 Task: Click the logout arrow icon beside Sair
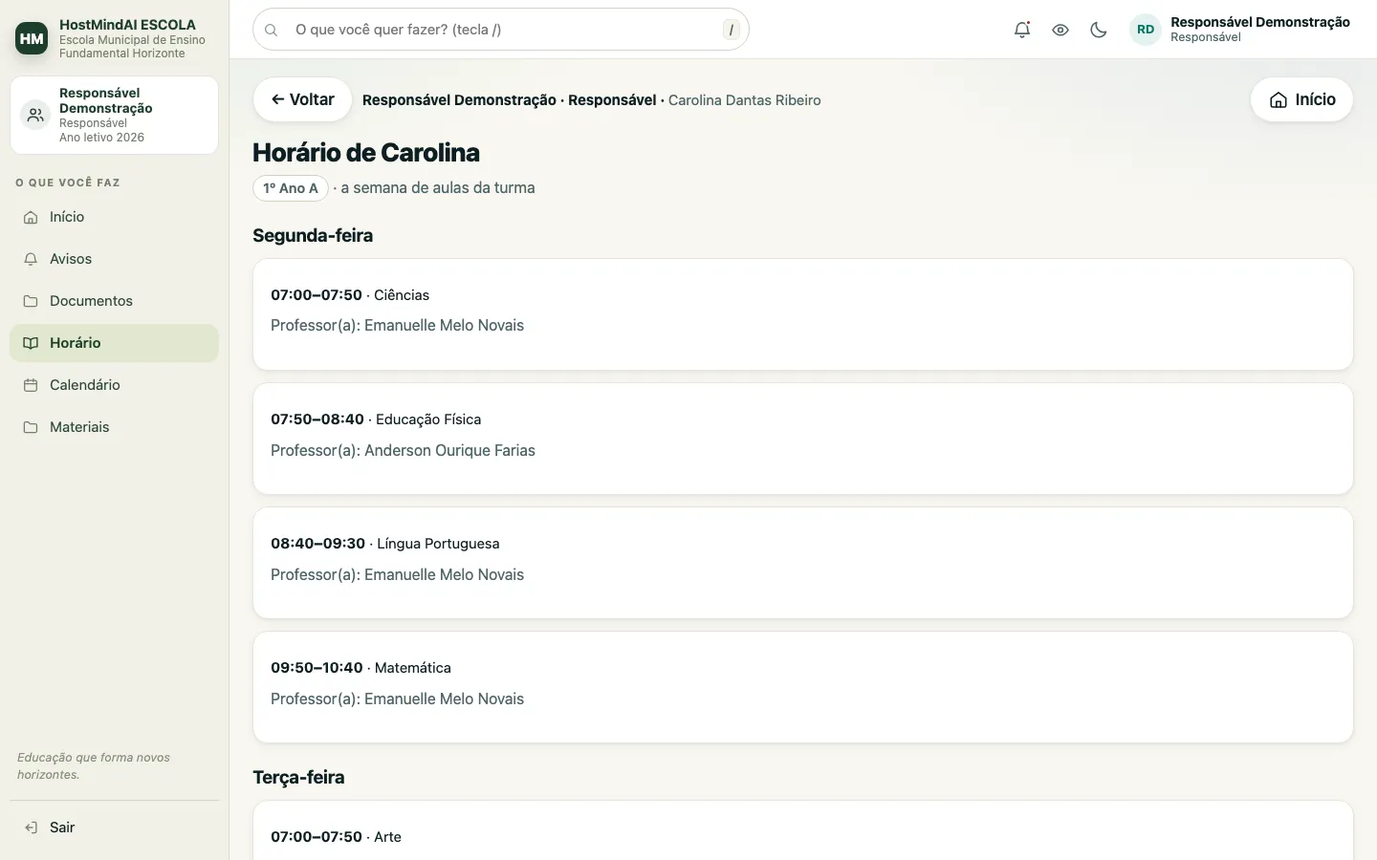[31, 828]
